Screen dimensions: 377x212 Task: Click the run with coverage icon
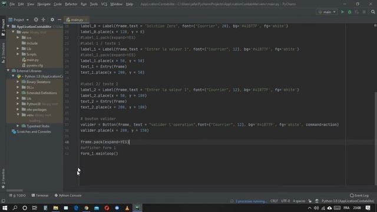357,12
